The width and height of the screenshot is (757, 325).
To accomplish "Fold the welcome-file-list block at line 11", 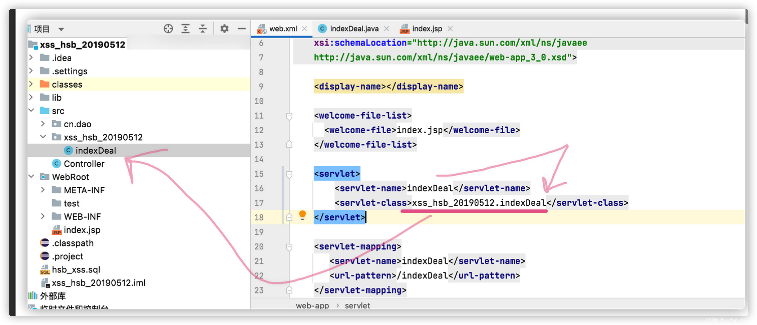I will coord(289,116).
